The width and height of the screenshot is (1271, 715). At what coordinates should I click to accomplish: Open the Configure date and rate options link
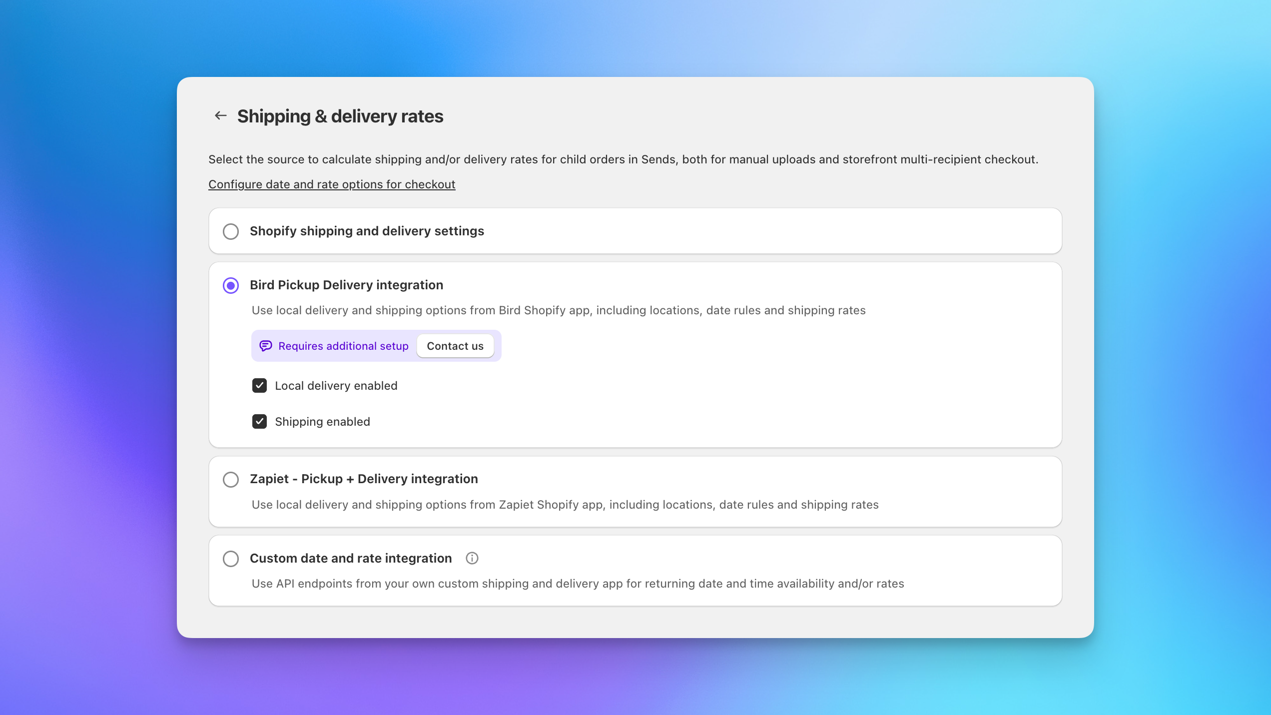point(331,184)
